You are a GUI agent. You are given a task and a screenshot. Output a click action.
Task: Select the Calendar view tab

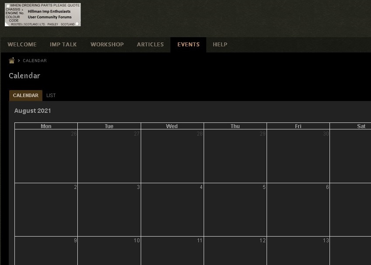25,95
